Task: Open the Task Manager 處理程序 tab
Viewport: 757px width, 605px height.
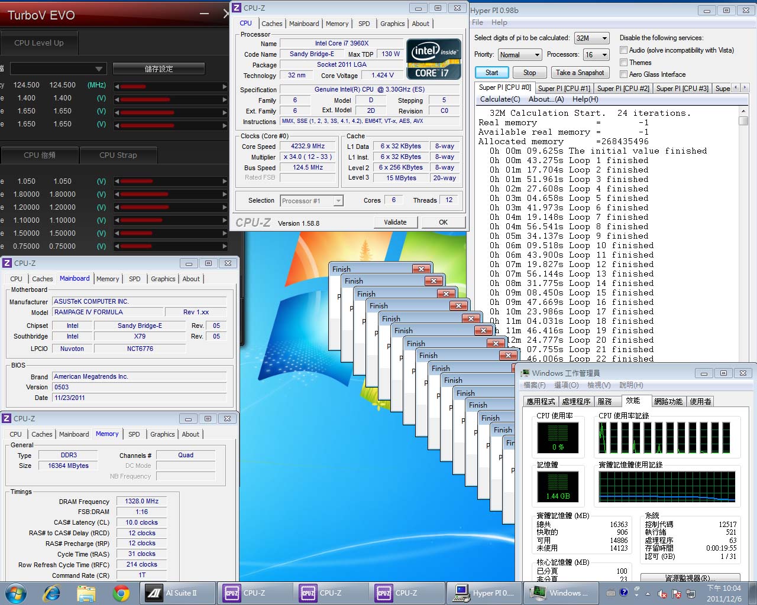Action: click(576, 401)
